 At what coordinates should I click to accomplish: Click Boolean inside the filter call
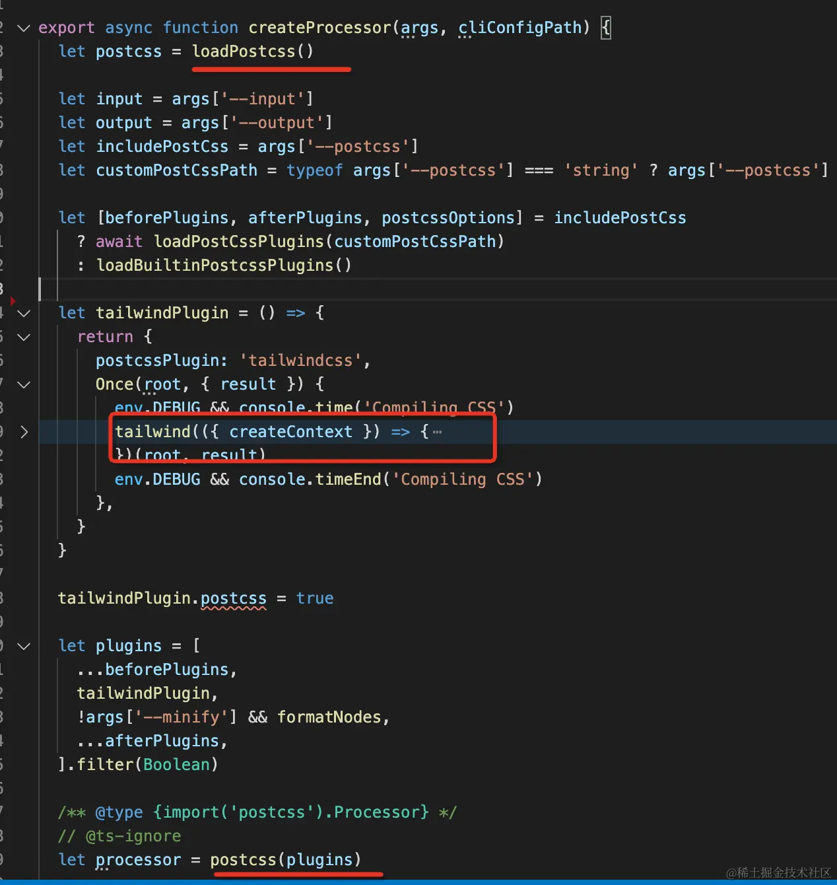[176, 765]
